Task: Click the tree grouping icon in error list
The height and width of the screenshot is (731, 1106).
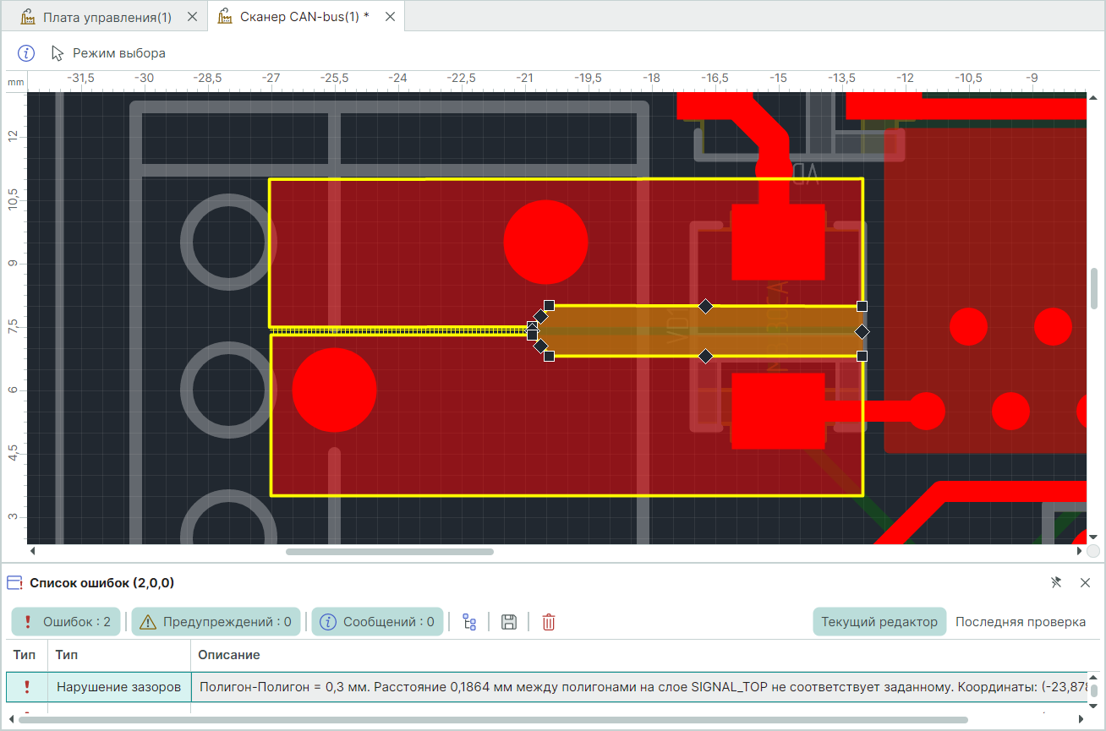Action: coord(469,622)
